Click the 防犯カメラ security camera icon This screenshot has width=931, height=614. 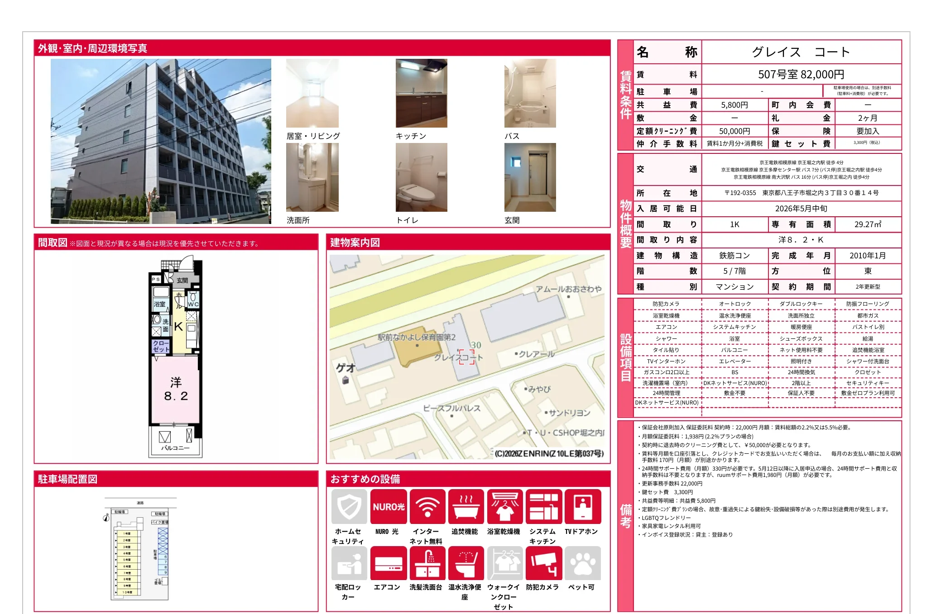543,563
